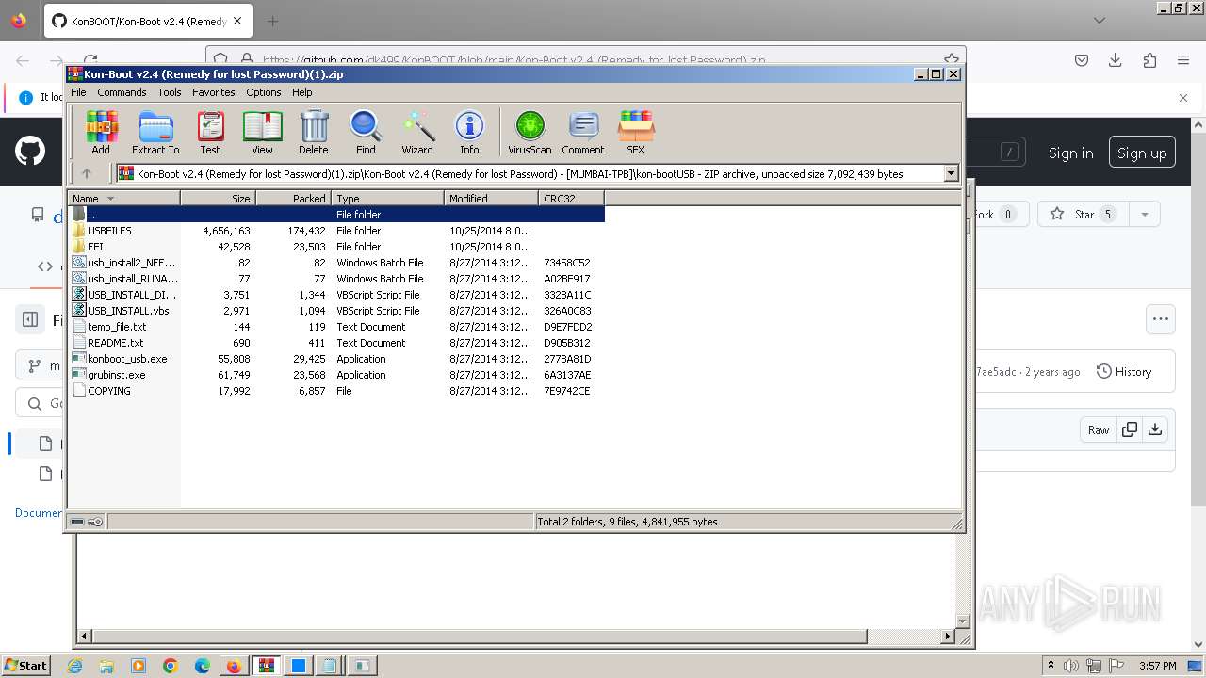Select the parent folder '..' row
This screenshot has height=678, width=1206.
point(336,215)
